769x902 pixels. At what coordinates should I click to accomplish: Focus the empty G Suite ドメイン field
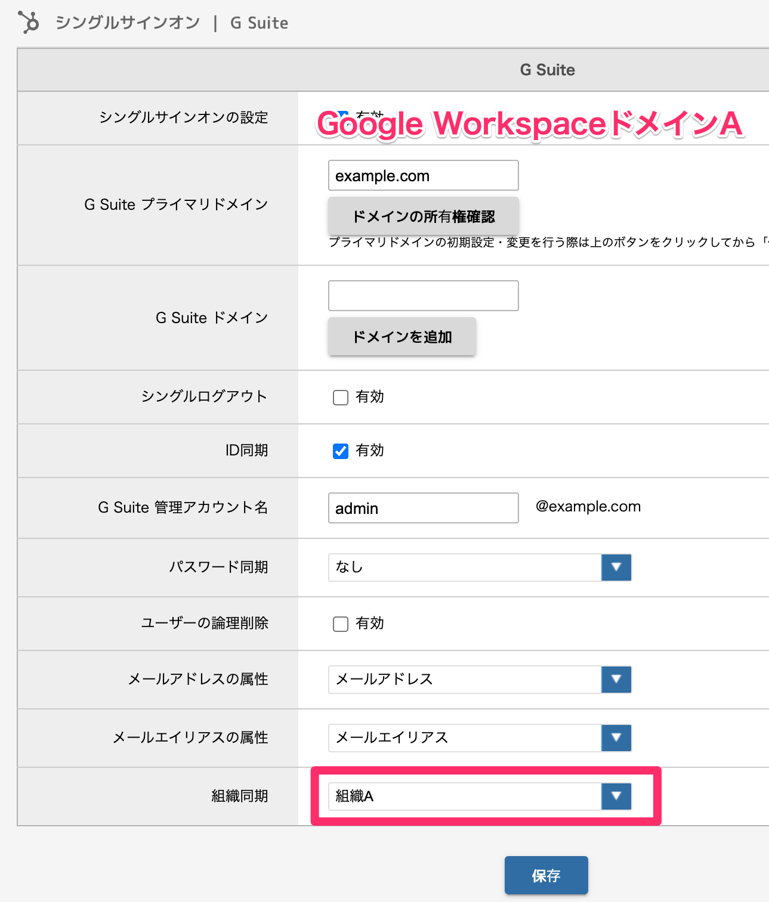coord(424,296)
